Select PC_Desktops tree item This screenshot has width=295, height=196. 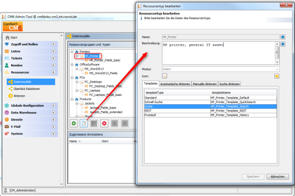click(93, 82)
